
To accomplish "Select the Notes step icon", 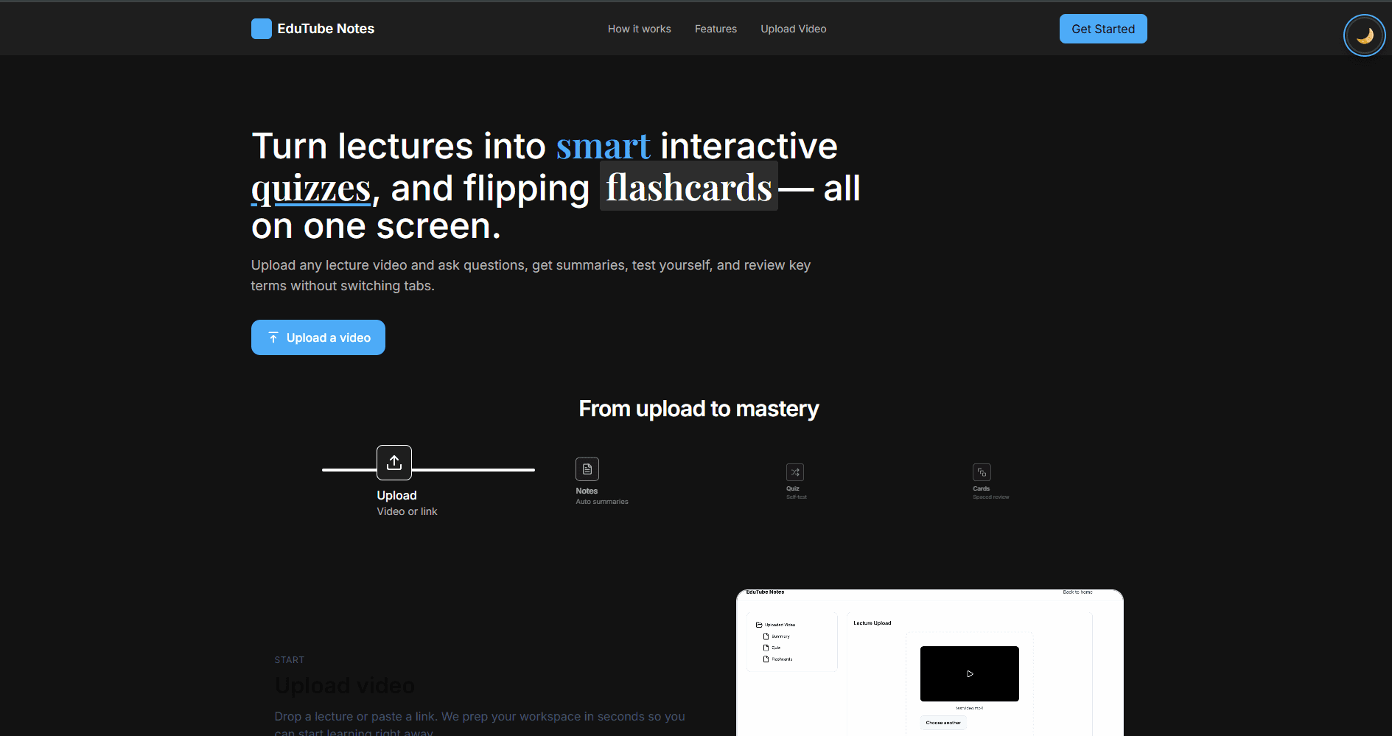I will 587,469.
